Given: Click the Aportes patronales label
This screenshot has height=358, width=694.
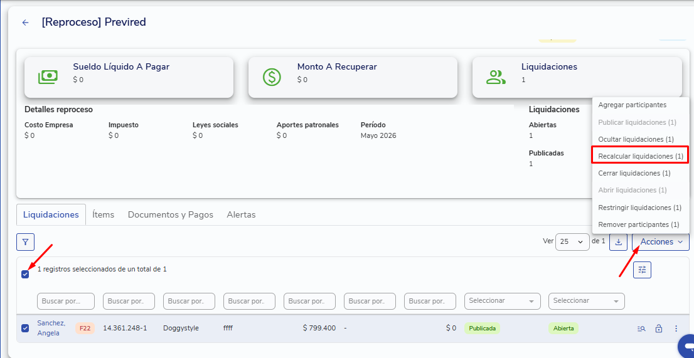Looking at the screenshot, I should [307, 125].
